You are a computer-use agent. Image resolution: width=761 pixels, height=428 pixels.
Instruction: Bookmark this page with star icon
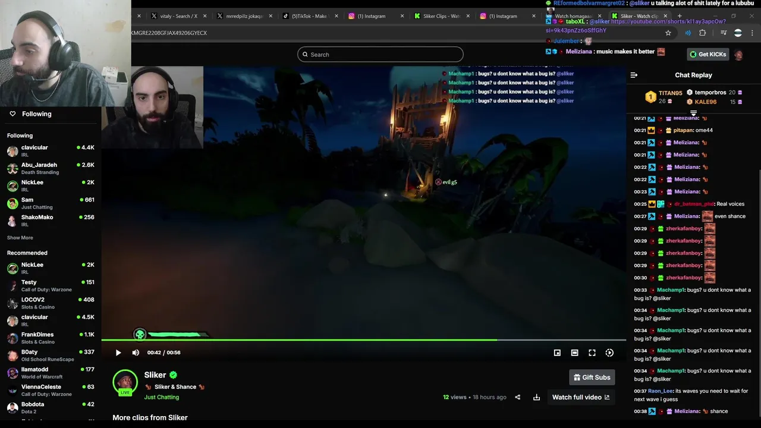pos(668,33)
